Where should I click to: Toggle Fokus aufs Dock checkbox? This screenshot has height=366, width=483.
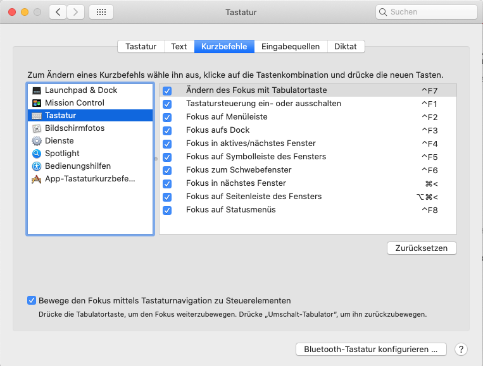(x=167, y=130)
